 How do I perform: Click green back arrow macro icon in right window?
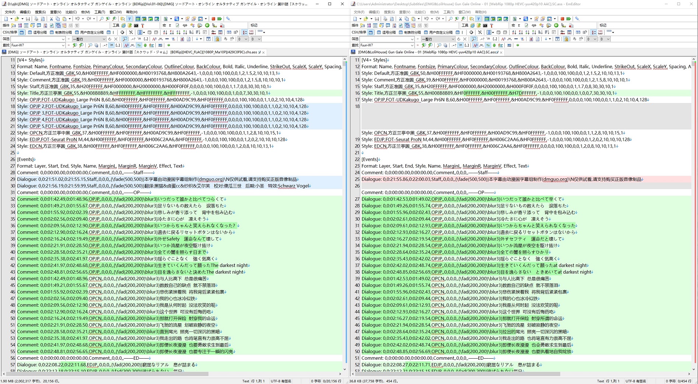pyautogui.click(x=556, y=25)
